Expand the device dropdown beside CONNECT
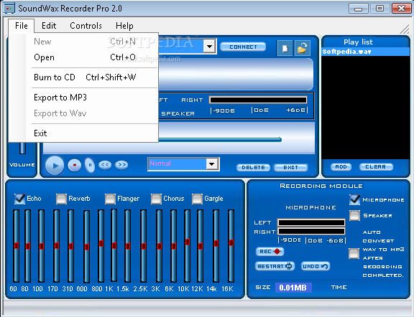The width and height of the screenshot is (414, 317). pyautogui.click(x=210, y=47)
